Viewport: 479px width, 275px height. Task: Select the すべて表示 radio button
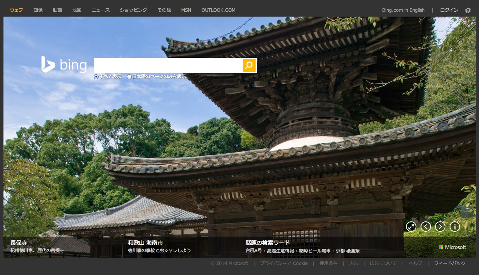pos(96,77)
